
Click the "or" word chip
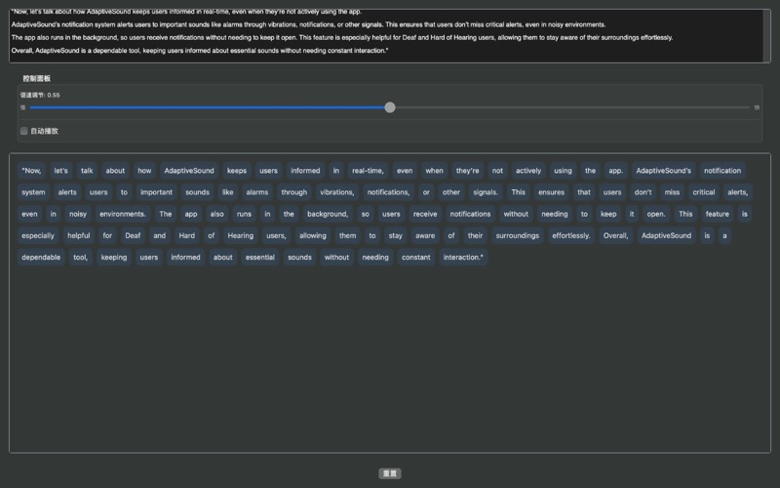click(426, 192)
